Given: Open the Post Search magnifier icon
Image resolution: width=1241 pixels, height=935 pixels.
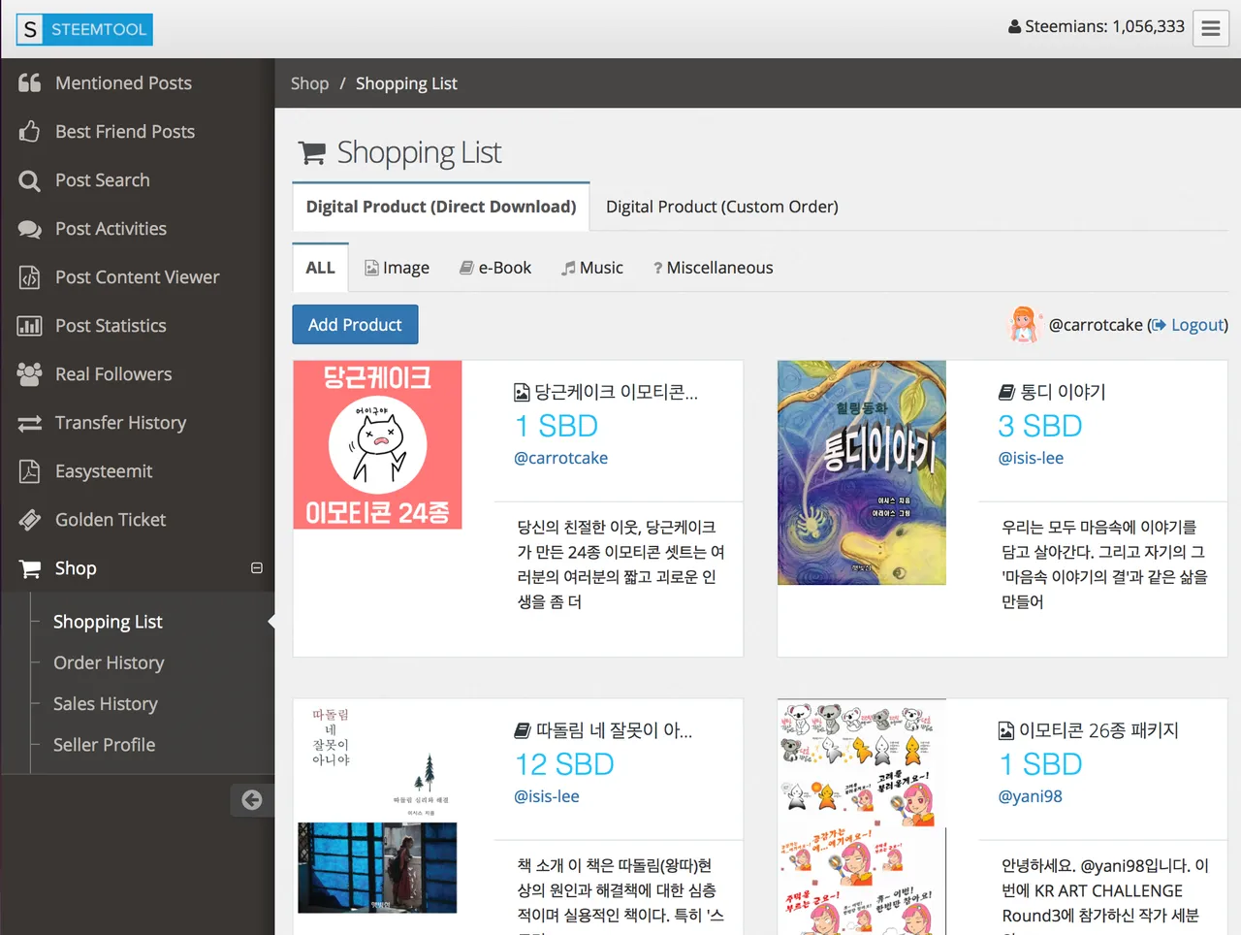Looking at the screenshot, I should 30,179.
